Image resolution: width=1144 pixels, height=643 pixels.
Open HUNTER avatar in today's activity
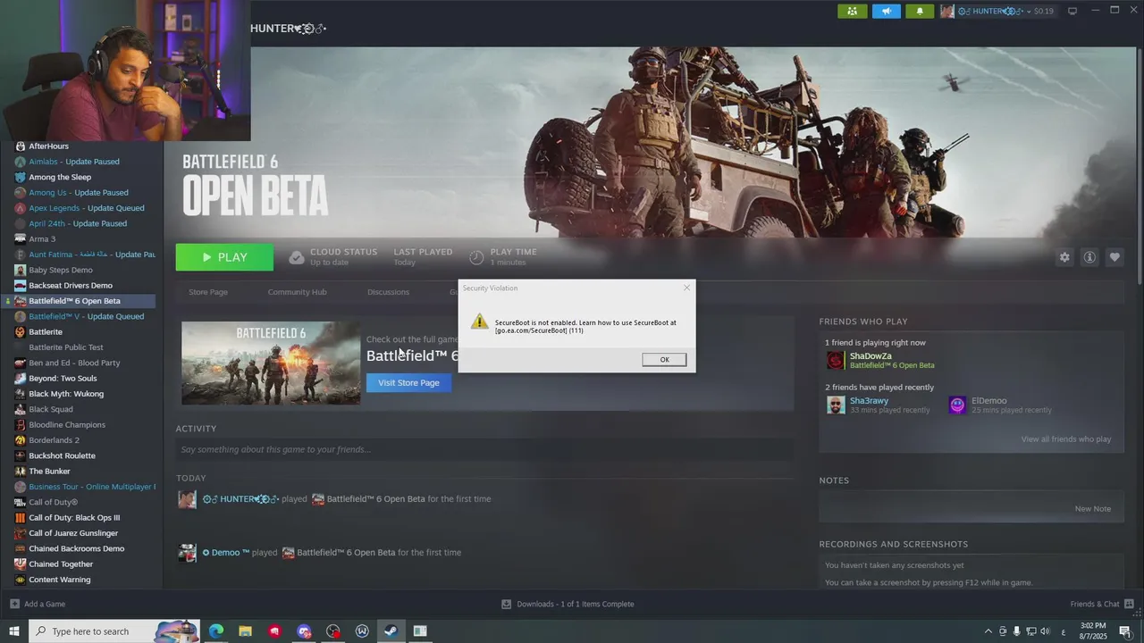click(x=187, y=499)
